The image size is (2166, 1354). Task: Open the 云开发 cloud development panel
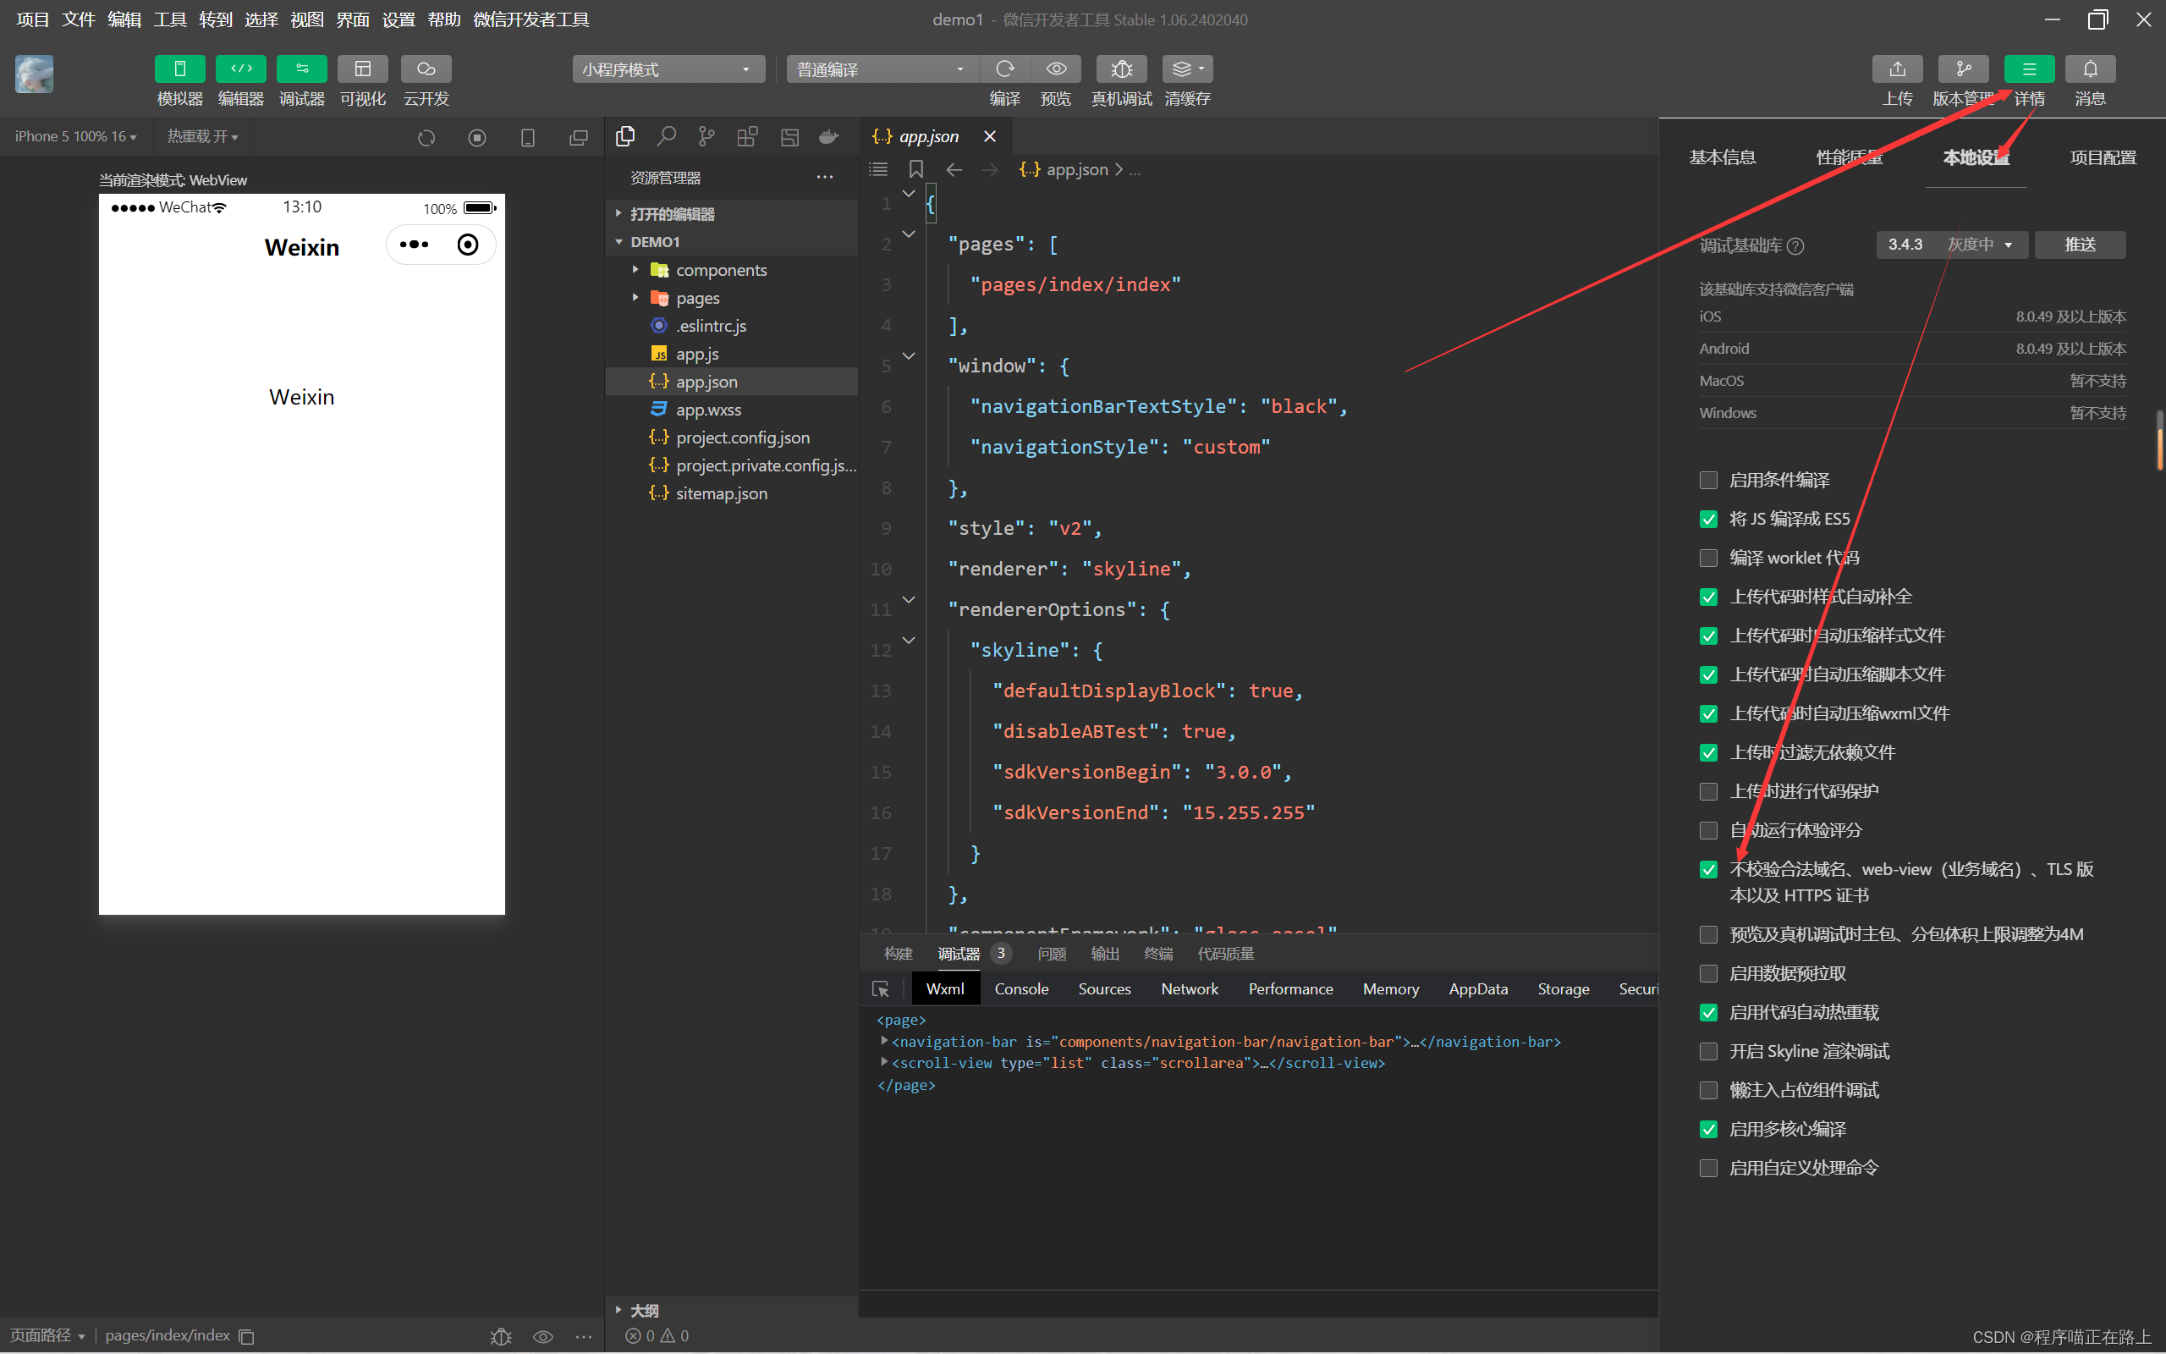pos(426,69)
